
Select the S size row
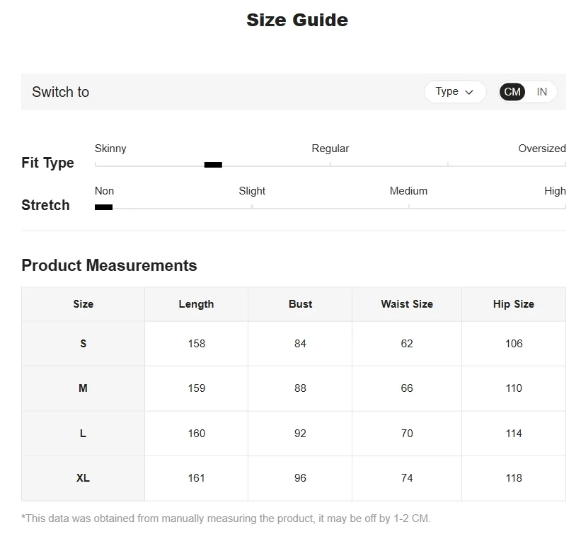pos(294,344)
